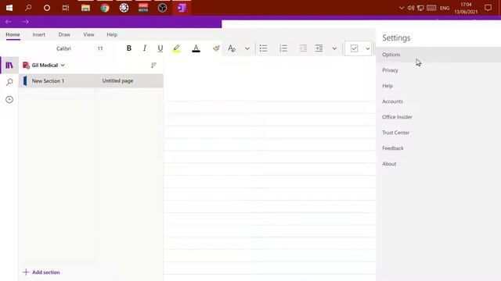This screenshot has height=281, width=501.
Task: Change ENG input language
Action: click(445, 9)
